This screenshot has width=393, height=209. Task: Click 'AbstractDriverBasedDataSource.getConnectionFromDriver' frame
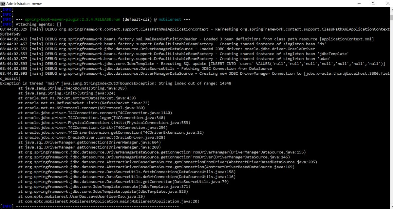pyautogui.click(x=168, y=162)
